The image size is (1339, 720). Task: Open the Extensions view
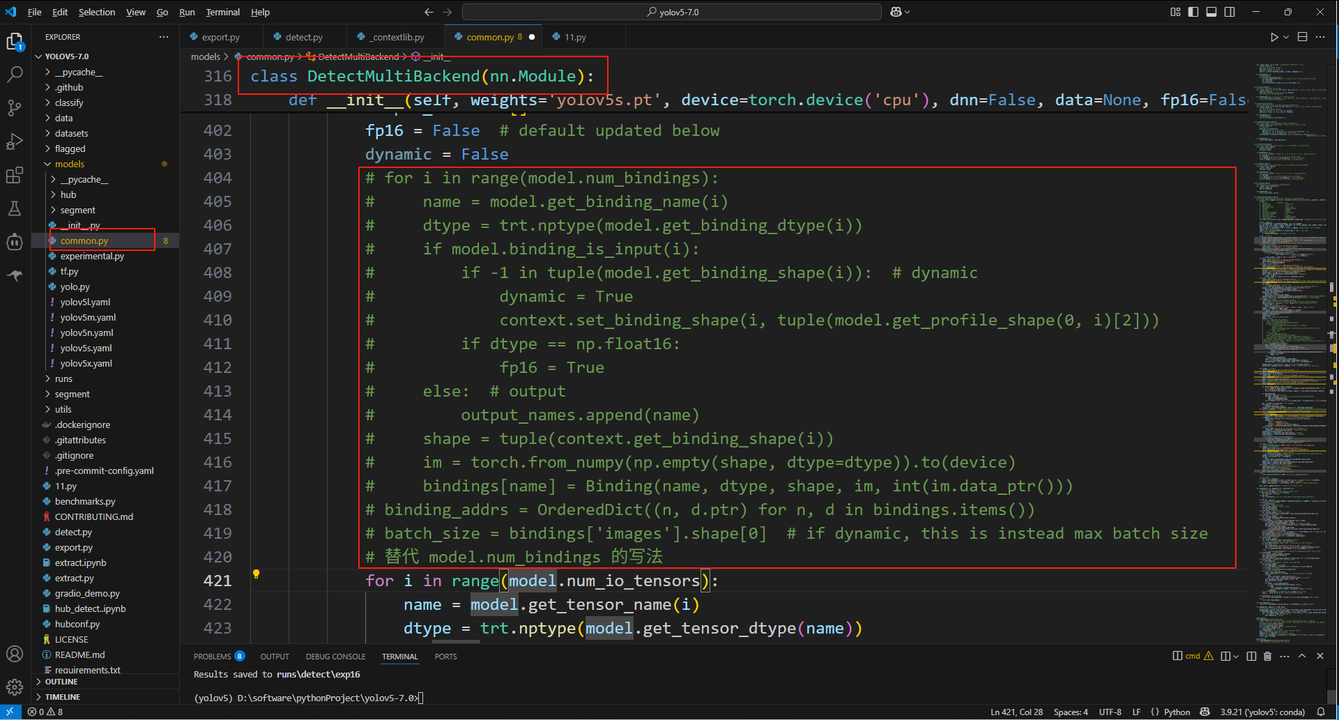(x=15, y=175)
